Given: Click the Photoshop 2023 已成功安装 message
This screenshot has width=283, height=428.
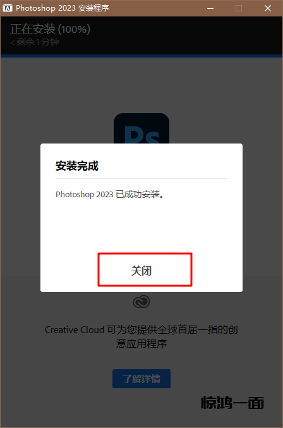Looking at the screenshot, I should pyautogui.click(x=110, y=194).
